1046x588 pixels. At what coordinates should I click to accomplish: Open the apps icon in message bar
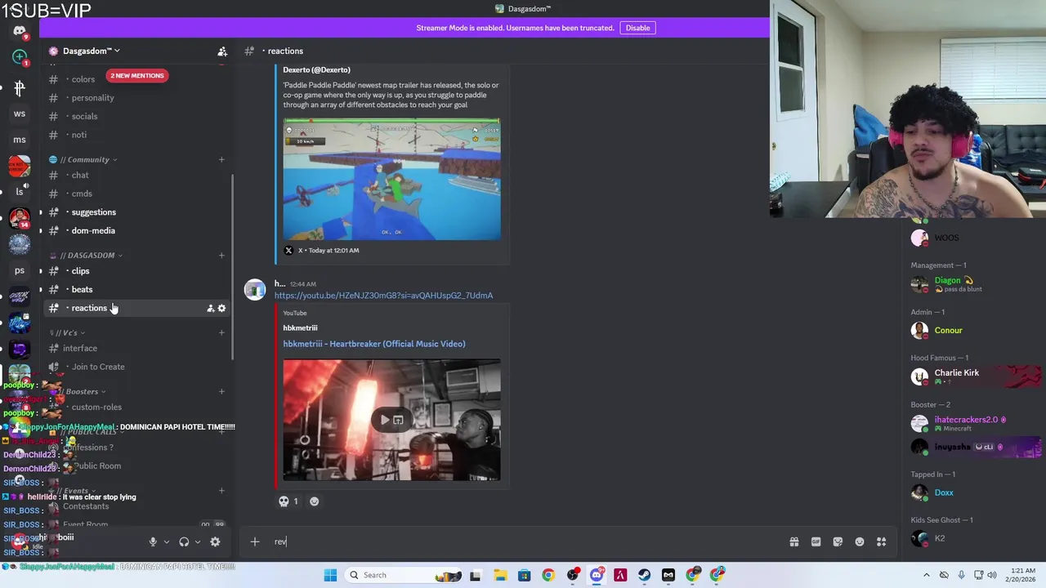pos(882,541)
